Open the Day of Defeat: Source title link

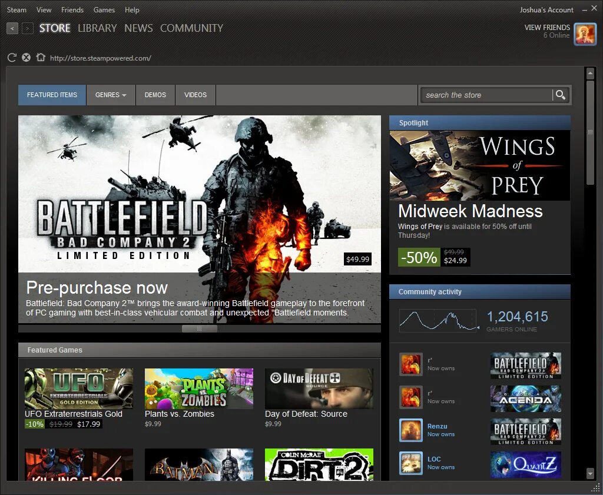[x=306, y=414]
